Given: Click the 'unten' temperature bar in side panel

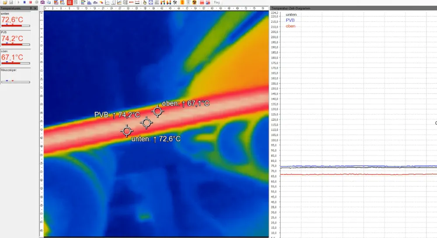Looking at the screenshot, I should (x=15, y=26).
